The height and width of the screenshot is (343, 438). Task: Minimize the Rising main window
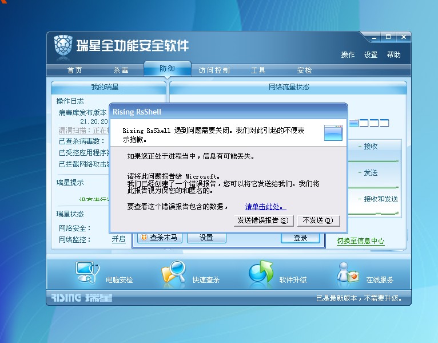tap(375, 37)
